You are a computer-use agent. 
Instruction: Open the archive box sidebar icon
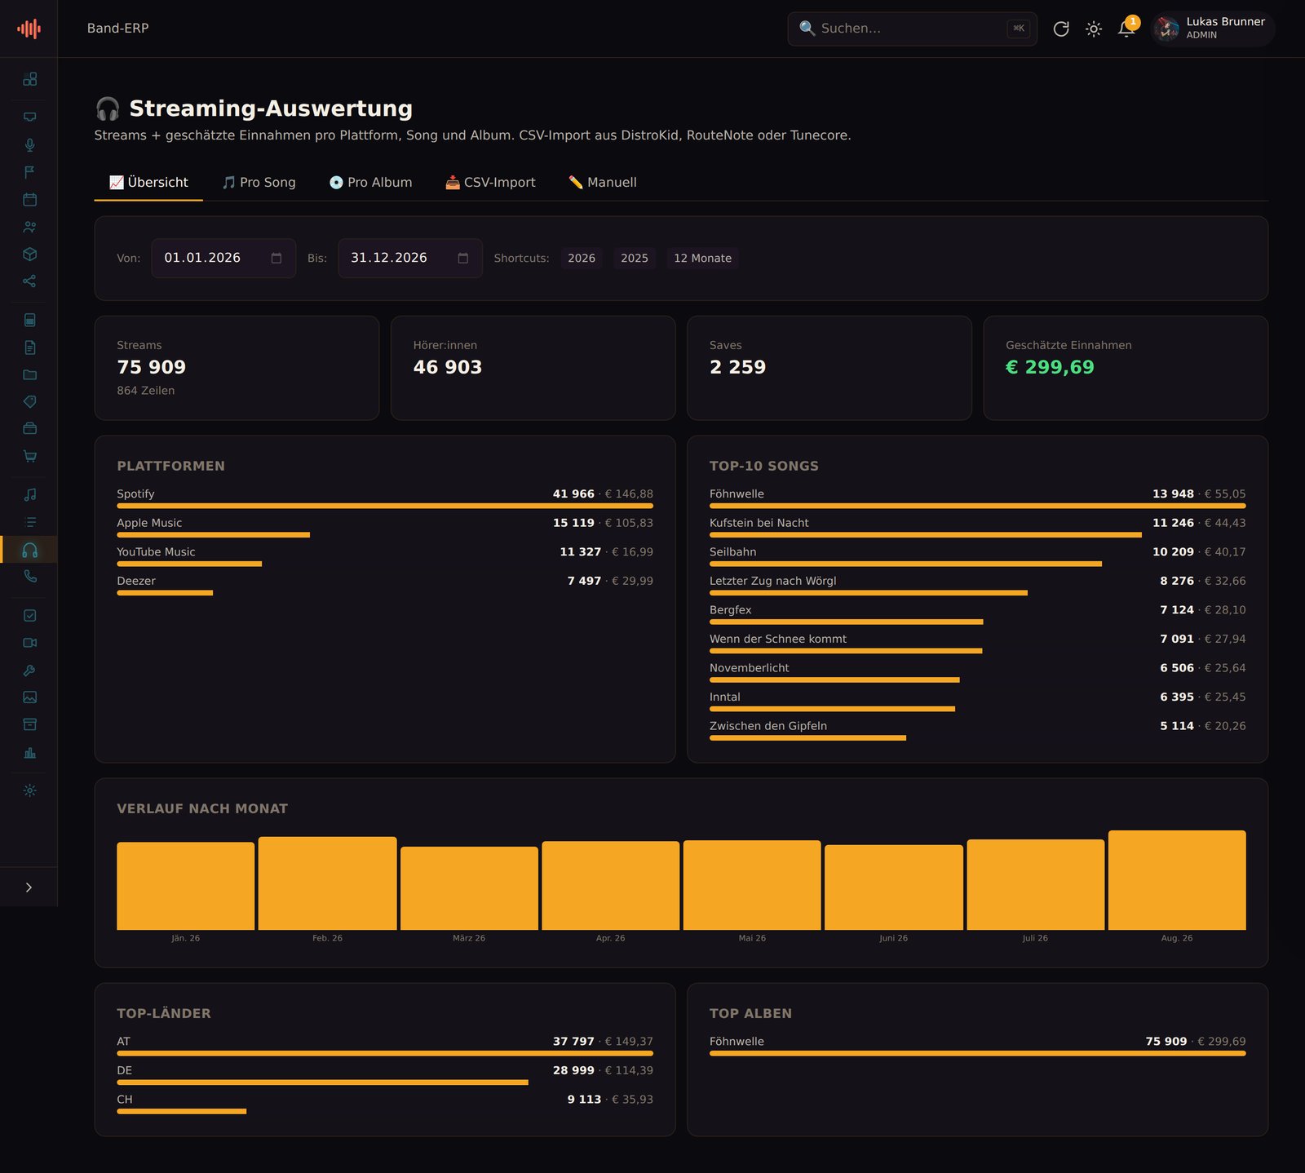29,724
